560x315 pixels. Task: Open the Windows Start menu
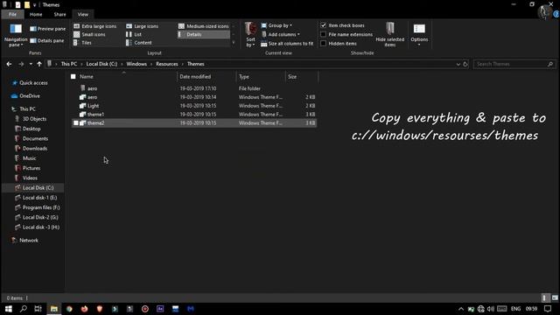[8, 309]
